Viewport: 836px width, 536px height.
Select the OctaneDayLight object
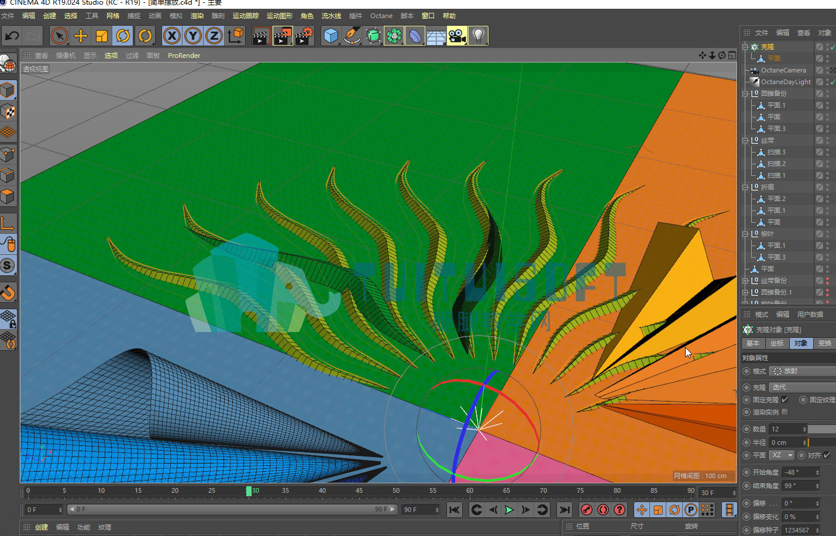point(786,82)
